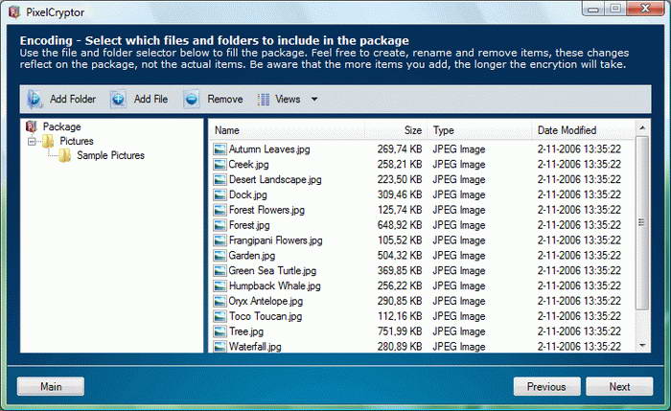Click image icon beside Creek.jpg
671x411 pixels.
coord(220,164)
